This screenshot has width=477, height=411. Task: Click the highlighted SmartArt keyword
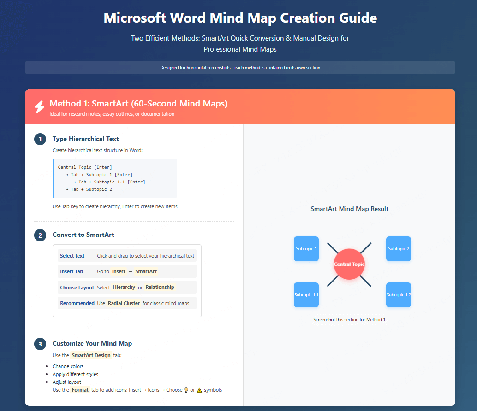point(146,271)
